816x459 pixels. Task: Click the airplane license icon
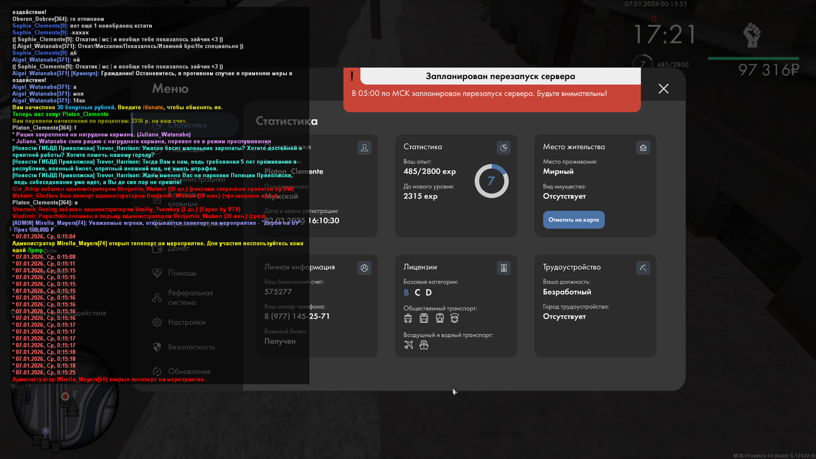(x=409, y=345)
